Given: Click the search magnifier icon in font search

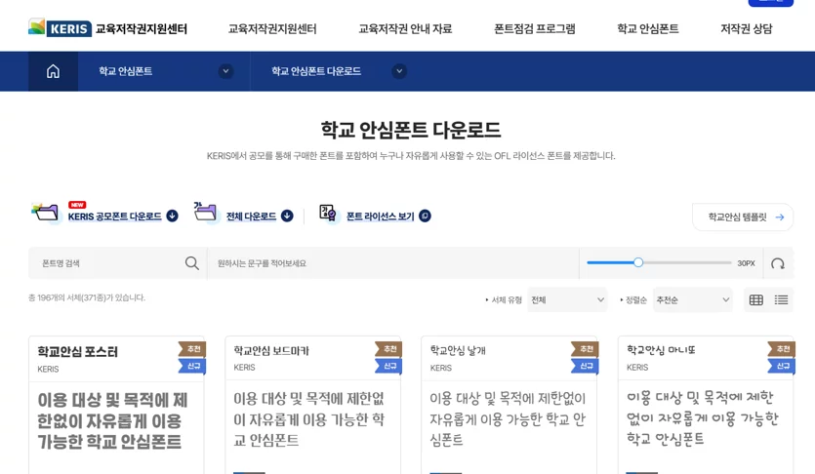Looking at the screenshot, I should 192,263.
